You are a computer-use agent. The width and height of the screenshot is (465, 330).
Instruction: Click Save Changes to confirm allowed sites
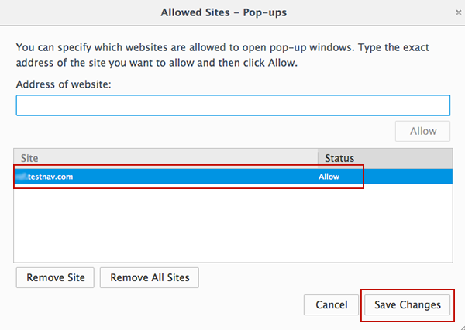point(407,304)
